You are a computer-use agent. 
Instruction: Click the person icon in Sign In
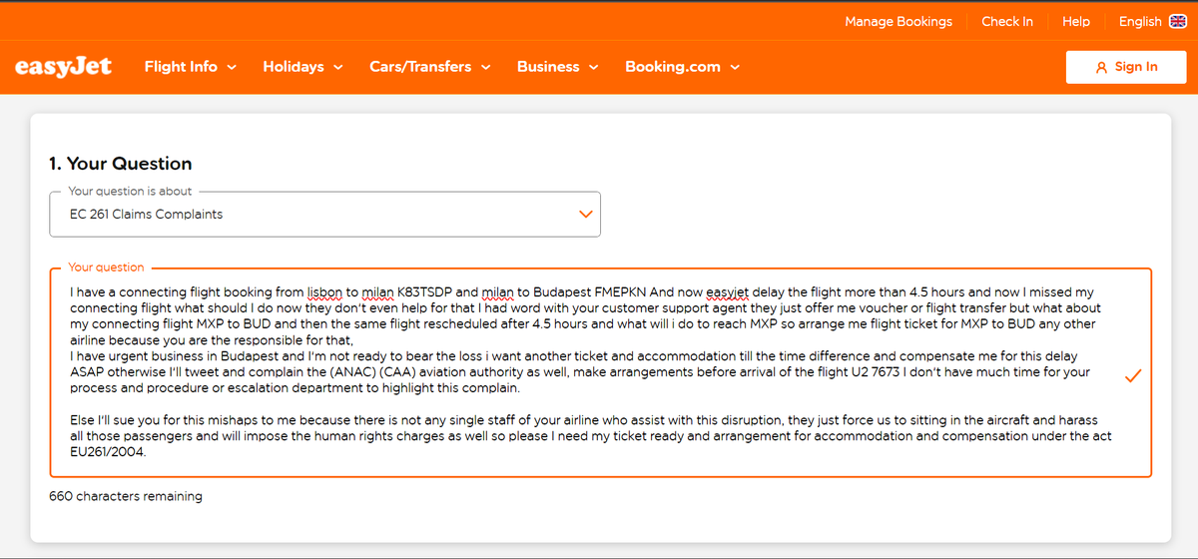pyautogui.click(x=1102, y=67)
